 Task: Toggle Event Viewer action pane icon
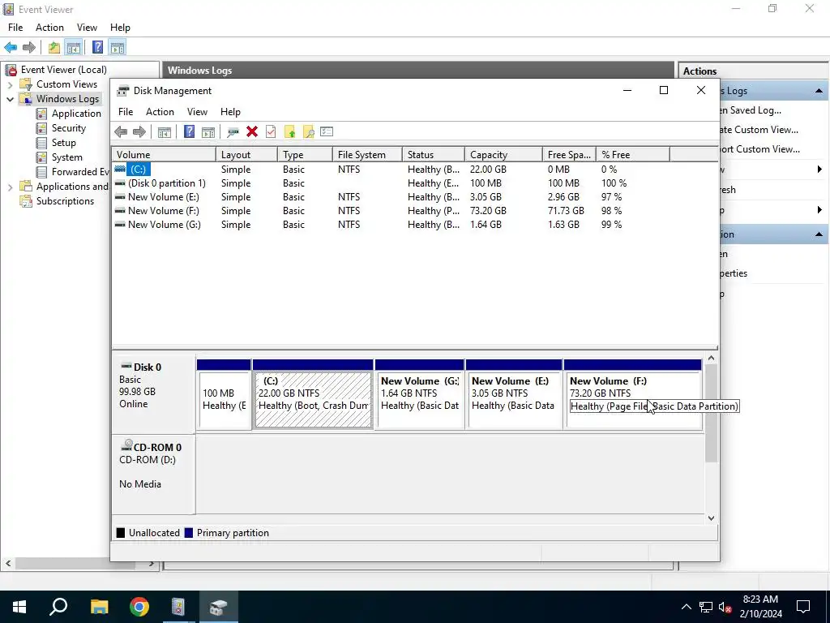coord(118,48)
